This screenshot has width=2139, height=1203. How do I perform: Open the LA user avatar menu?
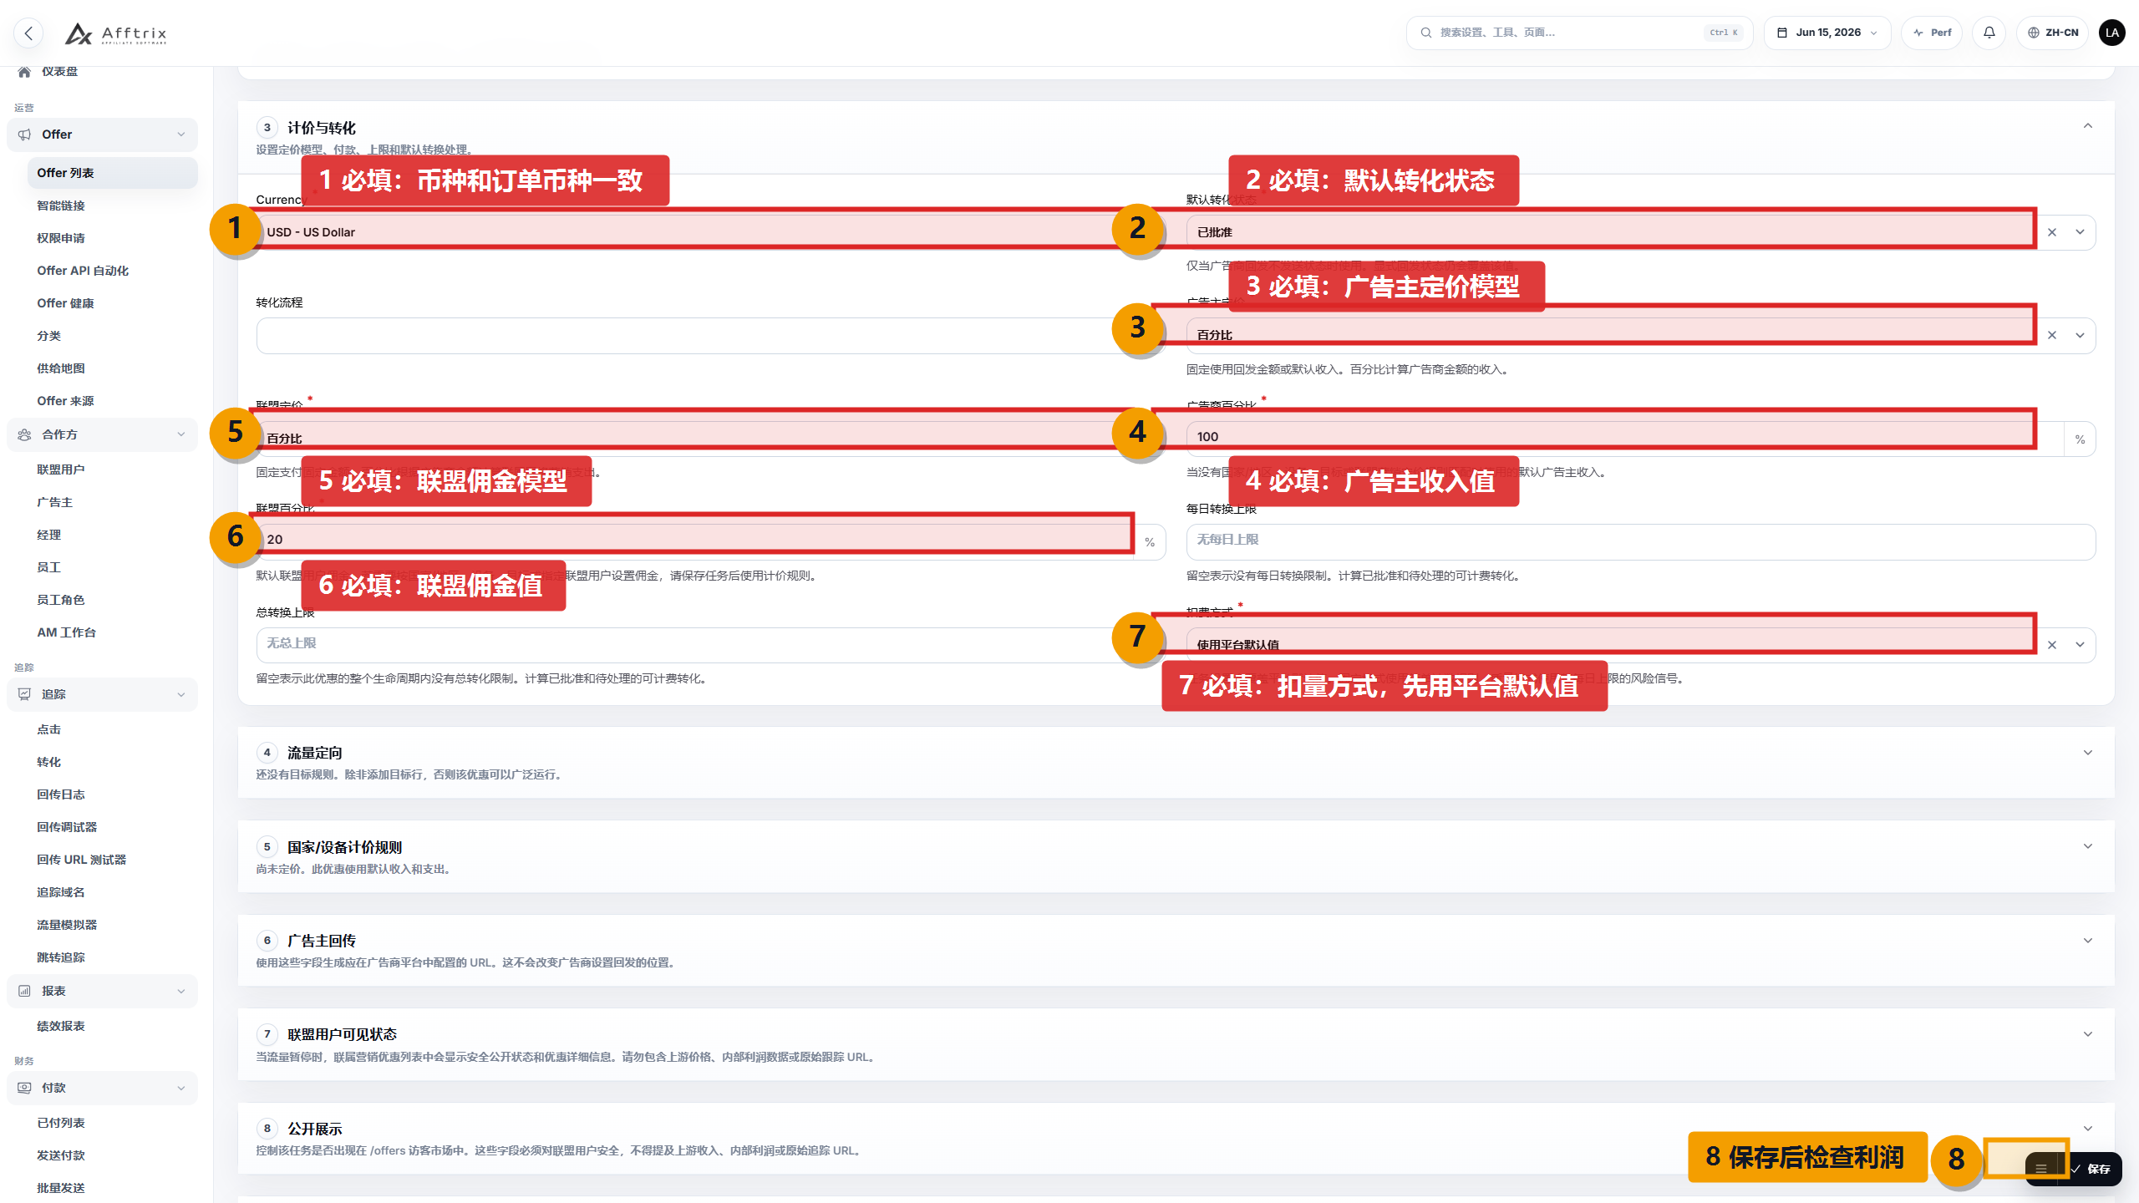click(x=2112, y=33)
